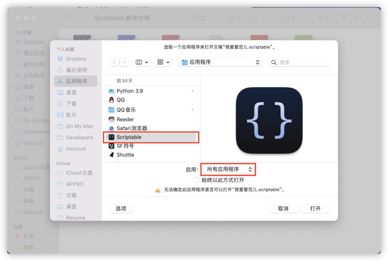Select Dropbox in the dialog sidebar
The height and width of the screenshot is (261, 388).
click(76, 59)
